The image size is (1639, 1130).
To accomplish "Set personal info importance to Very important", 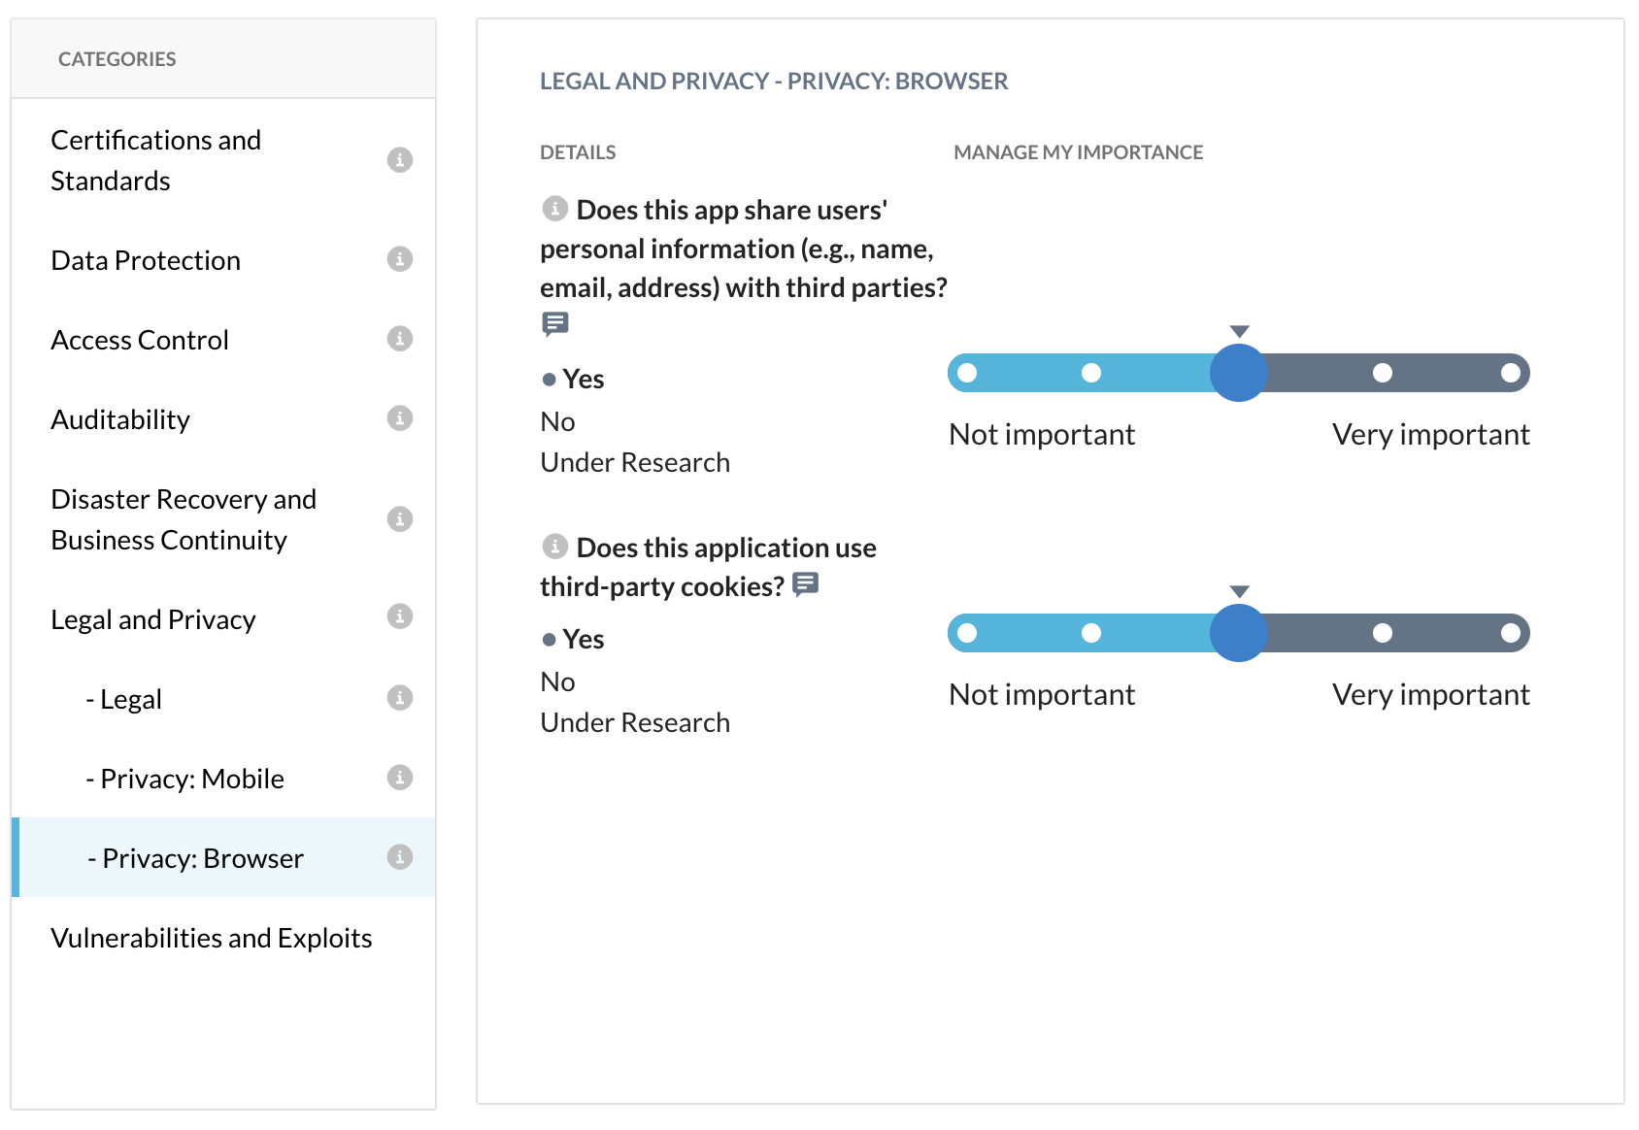I will 1510,374.
